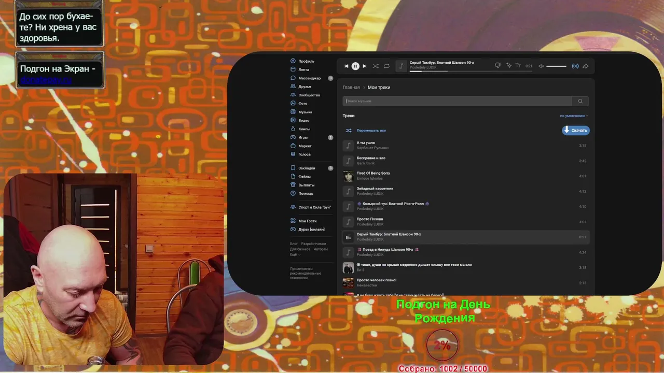This screenshot has width=664, height=373.
Task: Go to Главная breadcrumb
Action: point(351,88)
